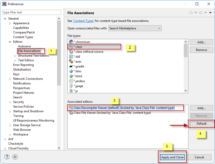Click the 'Content Types' hyperlink
The height and width of the screenshot is (164, 215).
pyautogui.click(x=84, y=21)
